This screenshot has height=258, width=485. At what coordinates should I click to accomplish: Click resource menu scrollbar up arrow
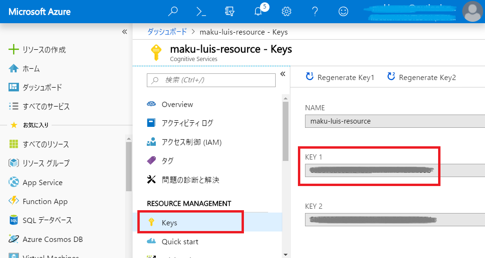tap(286, 98)
